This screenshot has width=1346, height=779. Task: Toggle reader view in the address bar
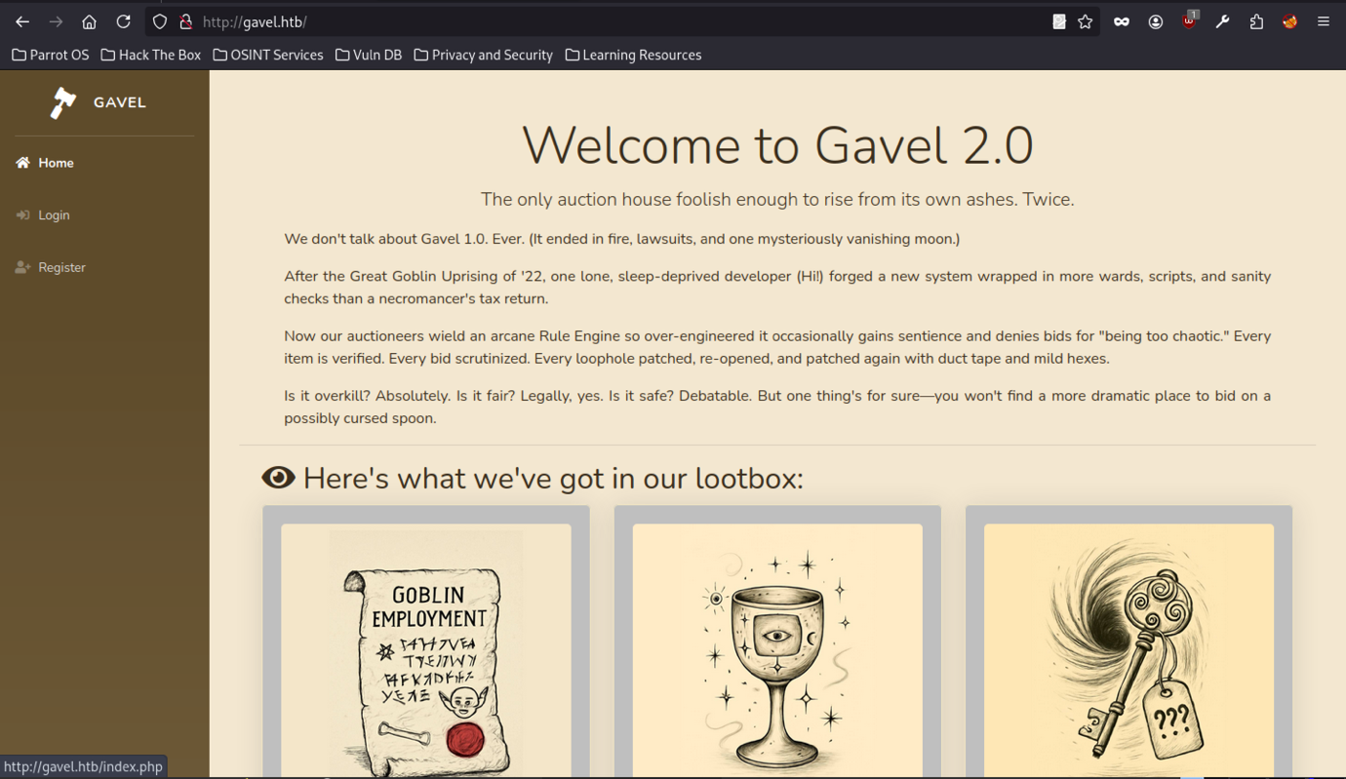point(1059,21)
